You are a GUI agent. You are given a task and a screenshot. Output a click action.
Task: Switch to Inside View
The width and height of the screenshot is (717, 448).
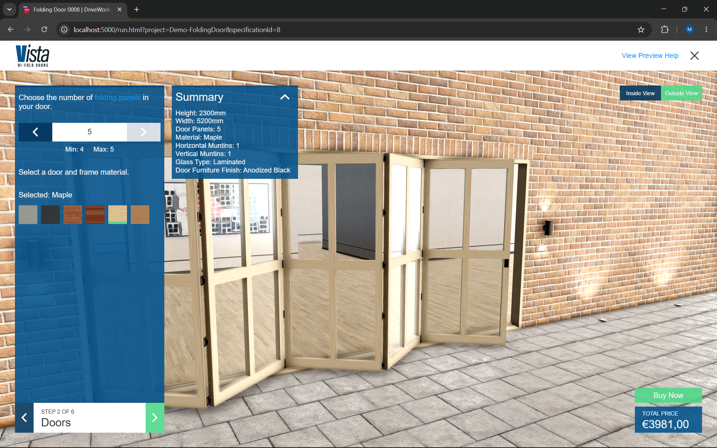[x=640, y=93]
